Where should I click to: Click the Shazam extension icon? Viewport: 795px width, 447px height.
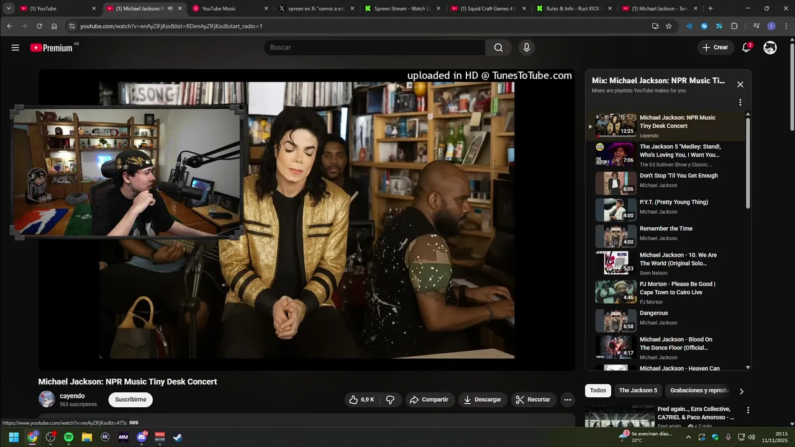(704, 26)
